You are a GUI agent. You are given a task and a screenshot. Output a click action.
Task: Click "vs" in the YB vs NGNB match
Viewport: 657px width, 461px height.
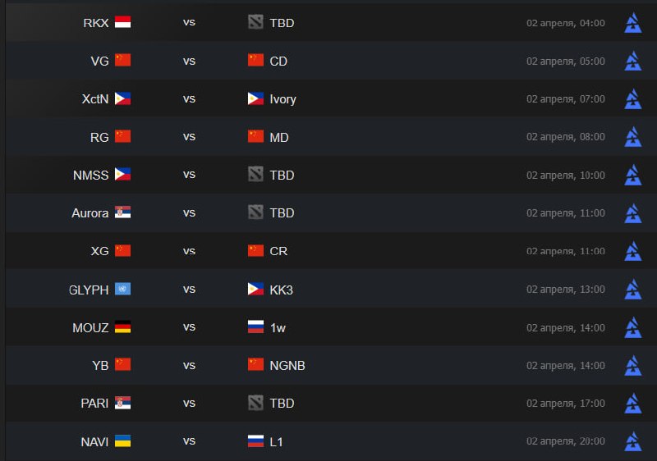click(x=189, y=365)
